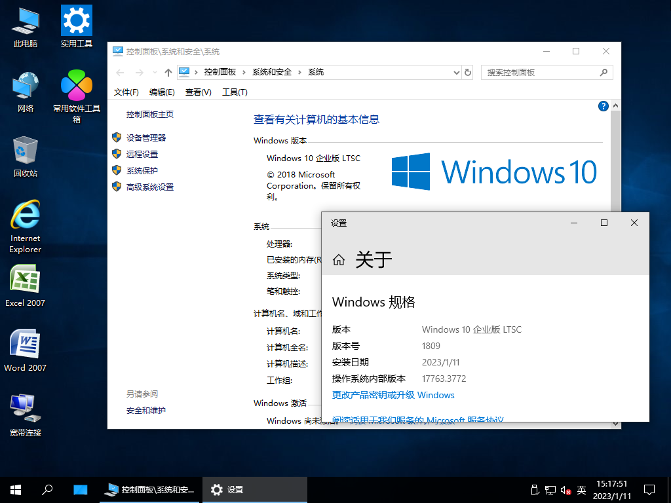The width and height of the screenshot is (671, 503).
Task: Go up one level with the up arrow
Action: (x=168, y=72)
